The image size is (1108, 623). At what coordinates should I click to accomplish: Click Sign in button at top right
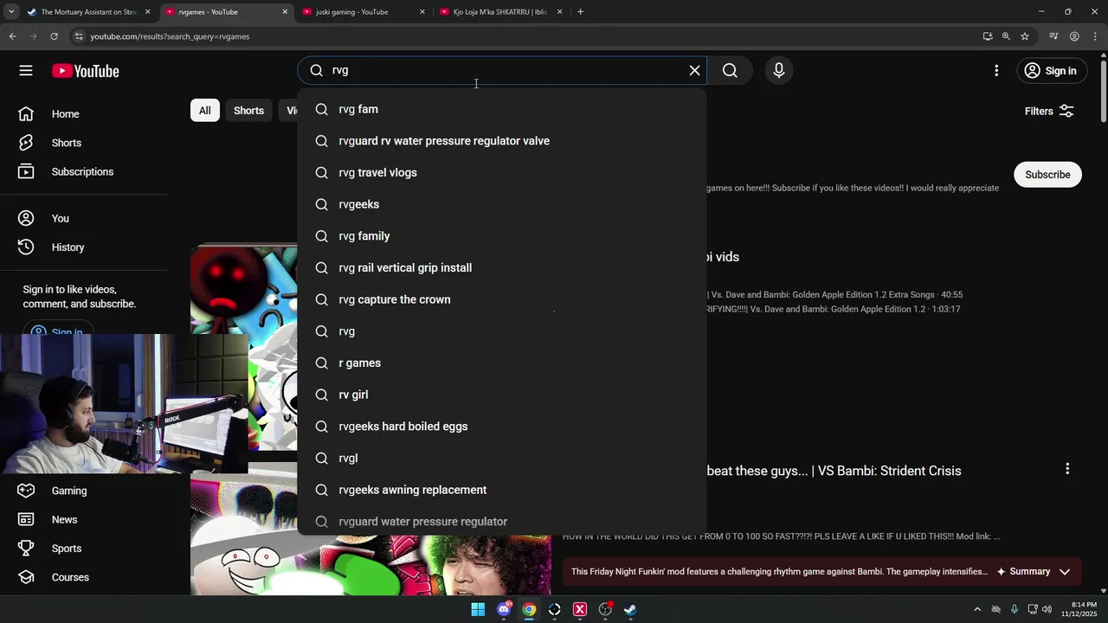pyautogui.click(x=1050, y=71)
